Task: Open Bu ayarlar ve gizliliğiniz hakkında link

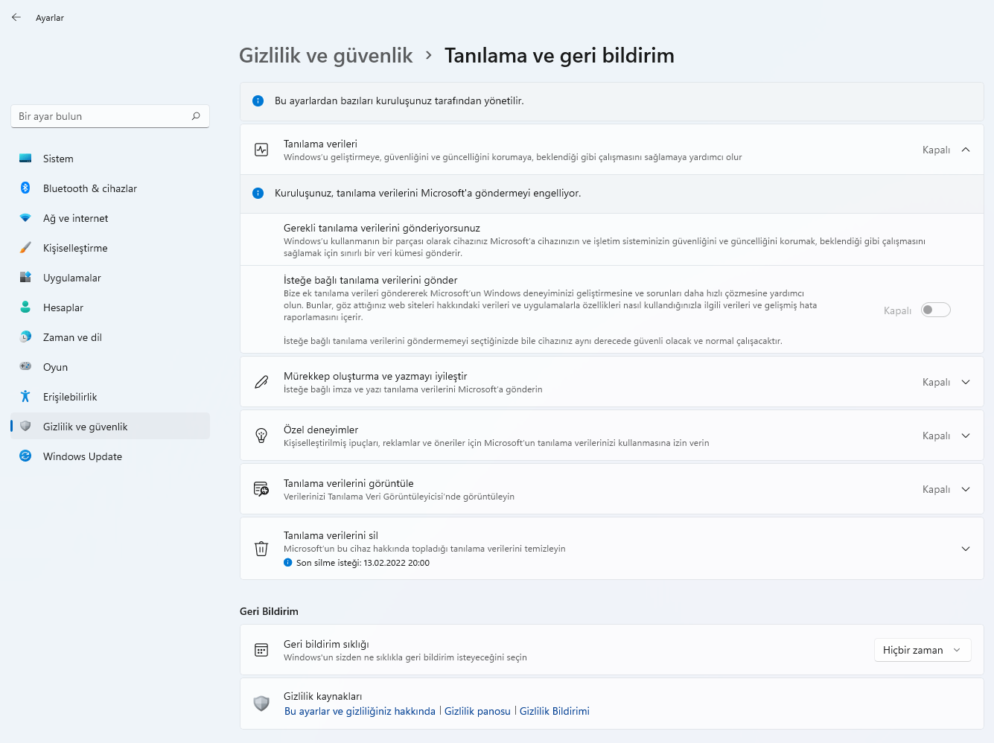Action: (x=360, y=711)
